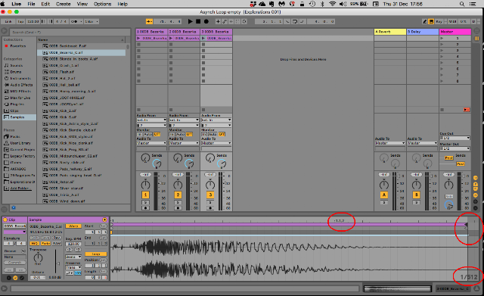Open the Options menu
This screenshot has width=484, height=296.
[103, 4]
